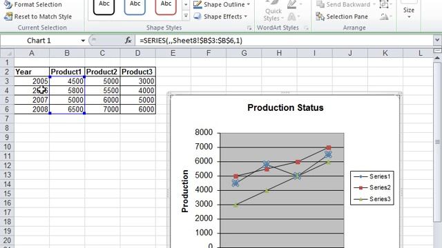Click Reset to Match Style
The height and width of the screenshot is (248, 442).
coord(38,17)
